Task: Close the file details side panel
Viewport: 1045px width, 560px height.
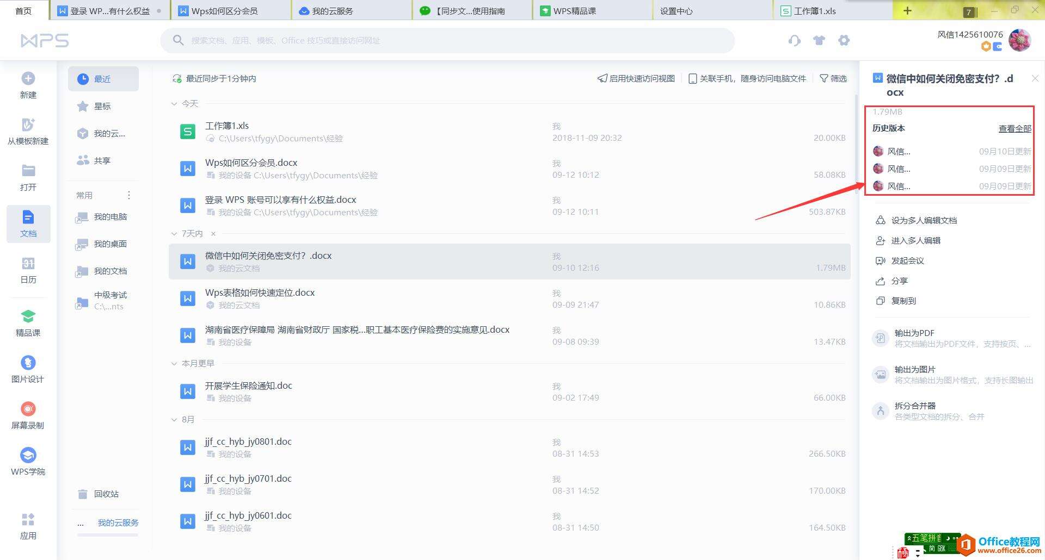Action: coord(1035,79)
